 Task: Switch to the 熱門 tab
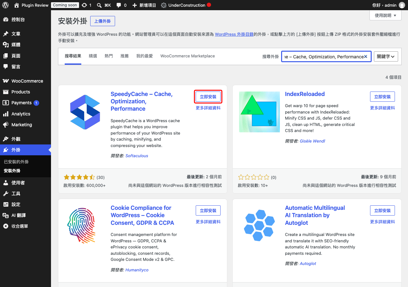(109, 56)
